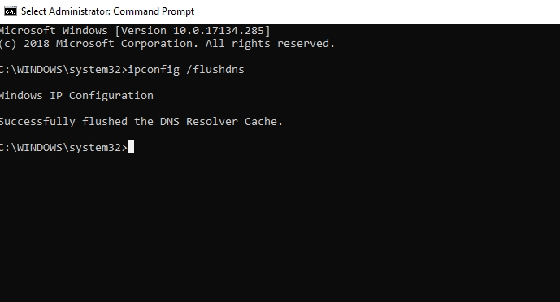Select the 'Windows IP Configuration' output line
The width and height of the screenshot is (560, 302).
pos(76,96)
